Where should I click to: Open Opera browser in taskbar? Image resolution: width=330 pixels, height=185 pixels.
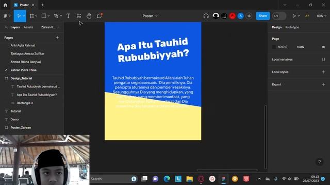(201, 179)
